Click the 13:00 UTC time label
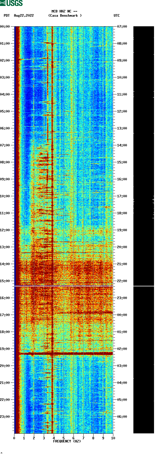Image resolution: width=156 pixels, height=456 pixels. pos(122,128)
